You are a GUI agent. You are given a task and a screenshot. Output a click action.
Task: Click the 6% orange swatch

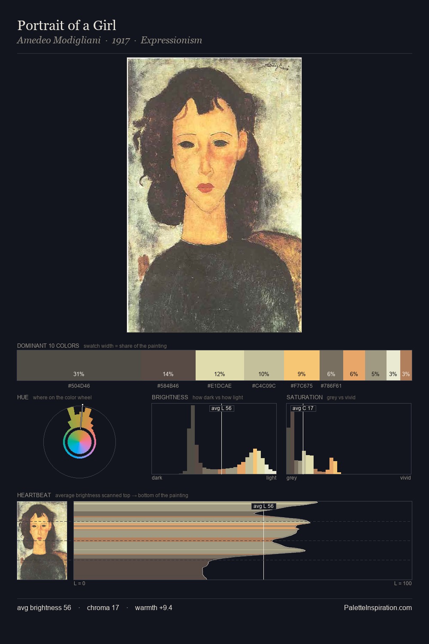(x=354, y=365)
